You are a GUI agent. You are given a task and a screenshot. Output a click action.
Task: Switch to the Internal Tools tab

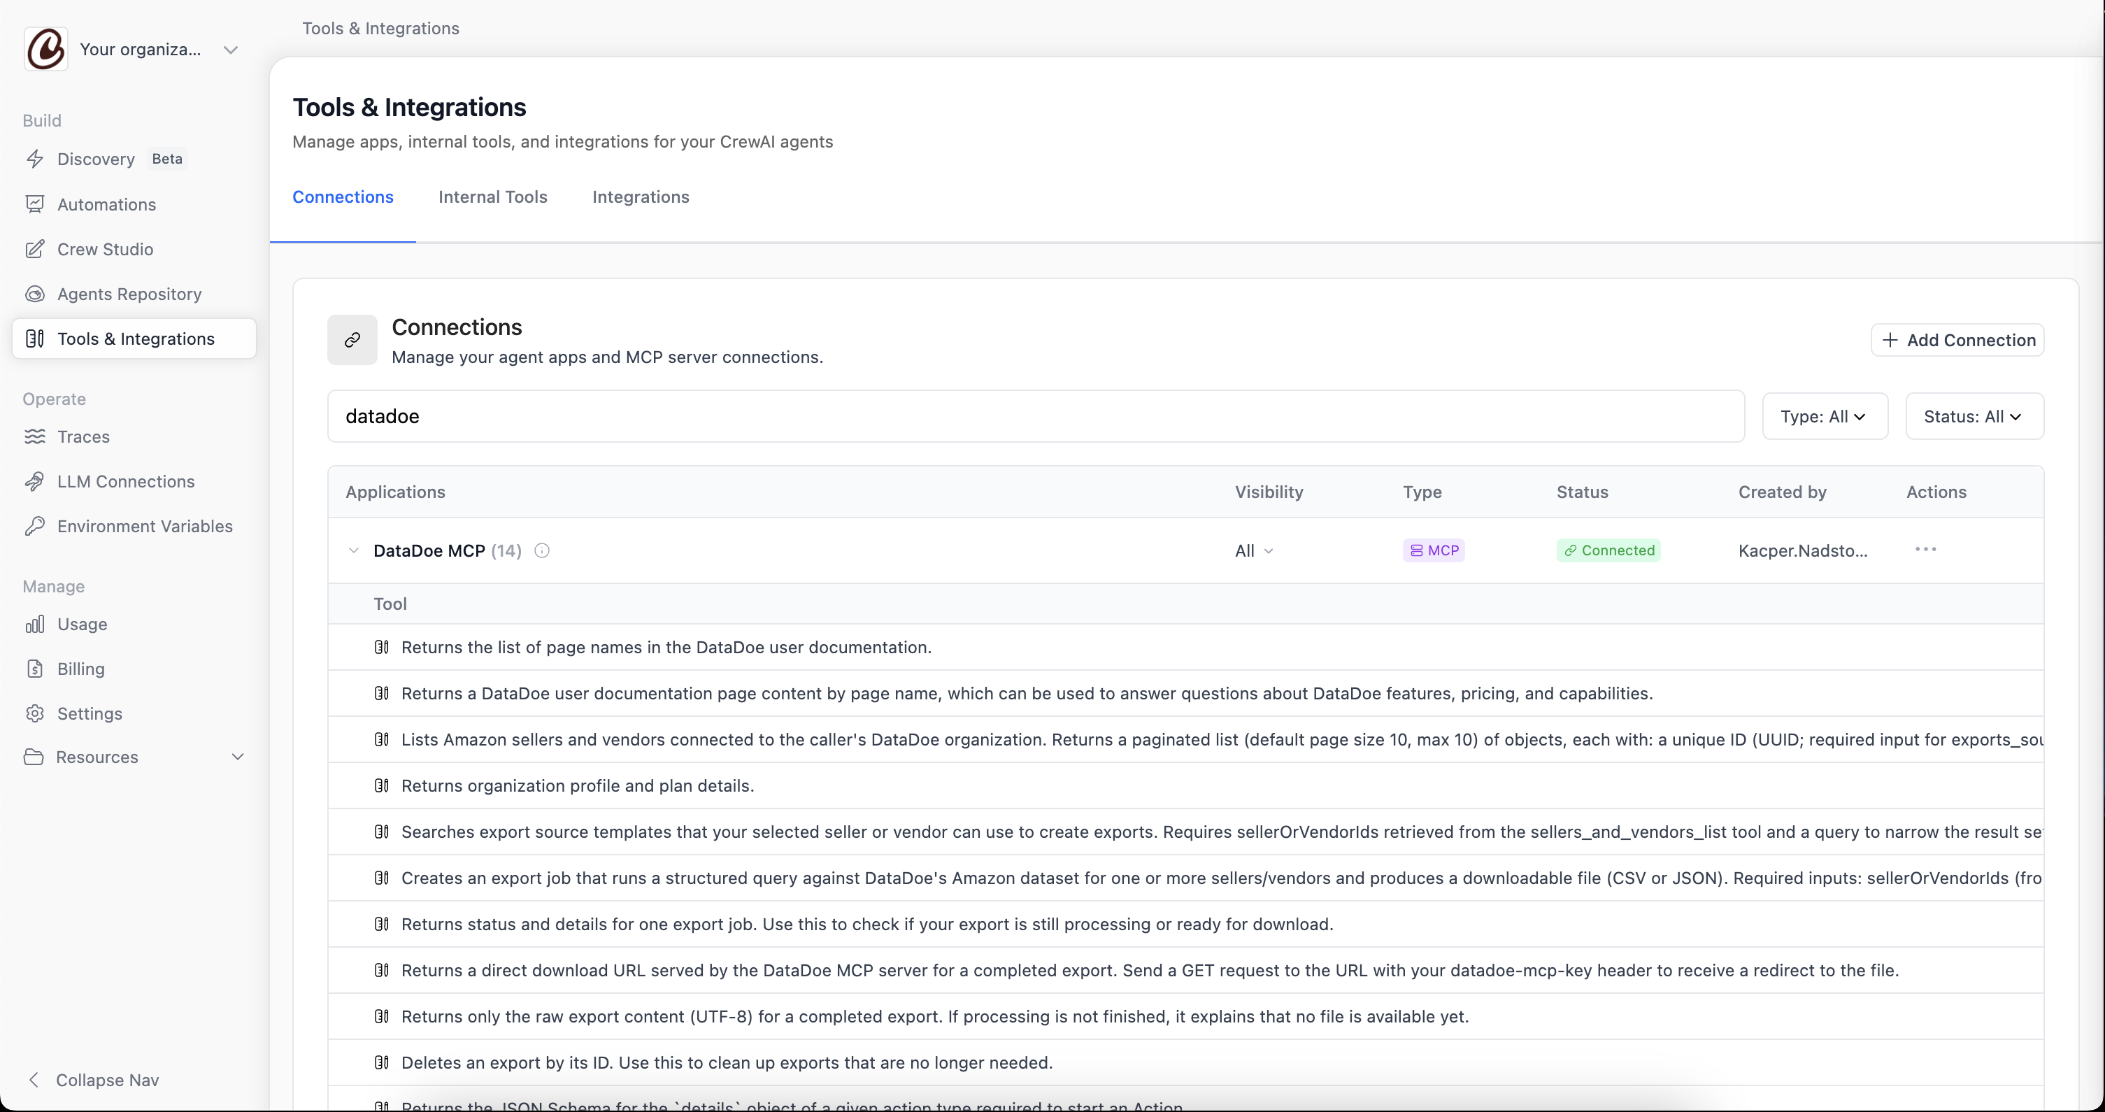click(x=493, y=197)
